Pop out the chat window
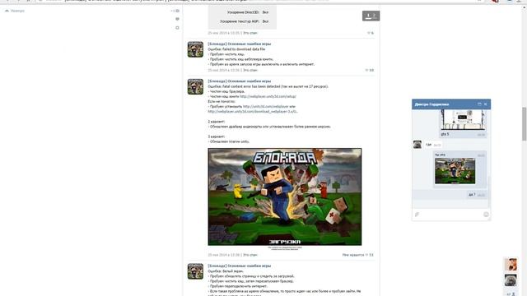Screen dimensions: 527x296 (x=479, y=104)
